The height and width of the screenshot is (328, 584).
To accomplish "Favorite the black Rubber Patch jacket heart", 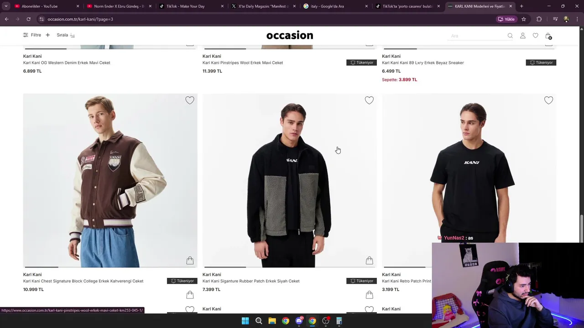I will coord(369,100).
